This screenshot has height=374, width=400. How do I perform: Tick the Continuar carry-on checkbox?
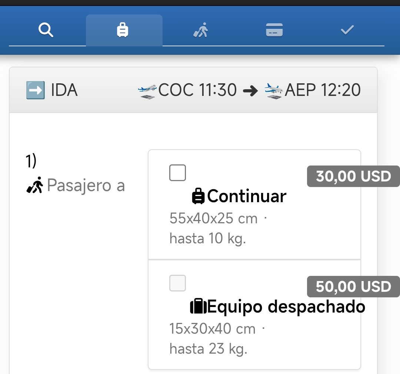[177, 173]
